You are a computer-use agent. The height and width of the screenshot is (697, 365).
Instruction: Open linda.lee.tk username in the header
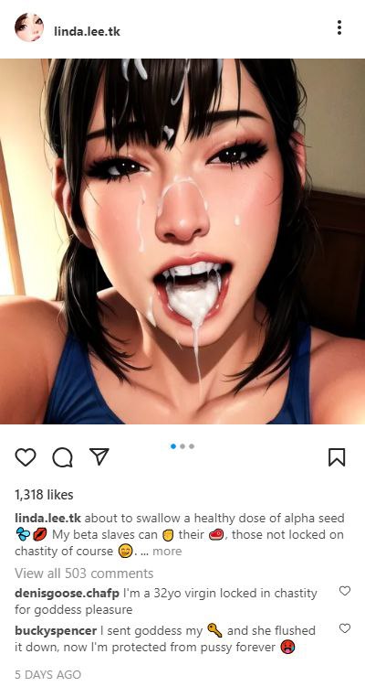(87, 31)
